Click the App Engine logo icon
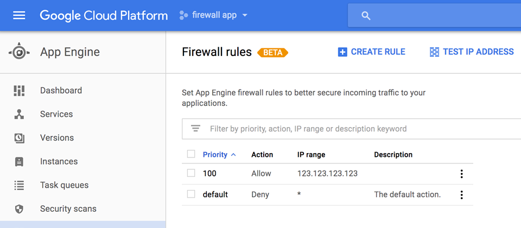 [x=20, y=52]
